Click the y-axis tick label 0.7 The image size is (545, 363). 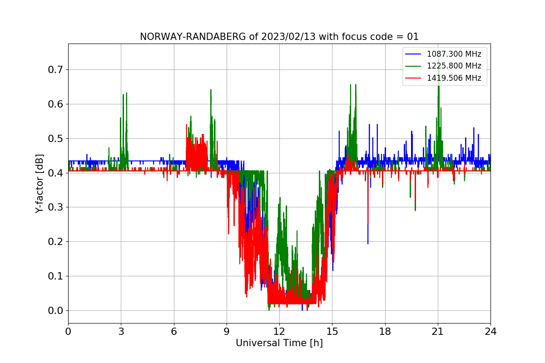pyautogui.click(x=55, y=70)
